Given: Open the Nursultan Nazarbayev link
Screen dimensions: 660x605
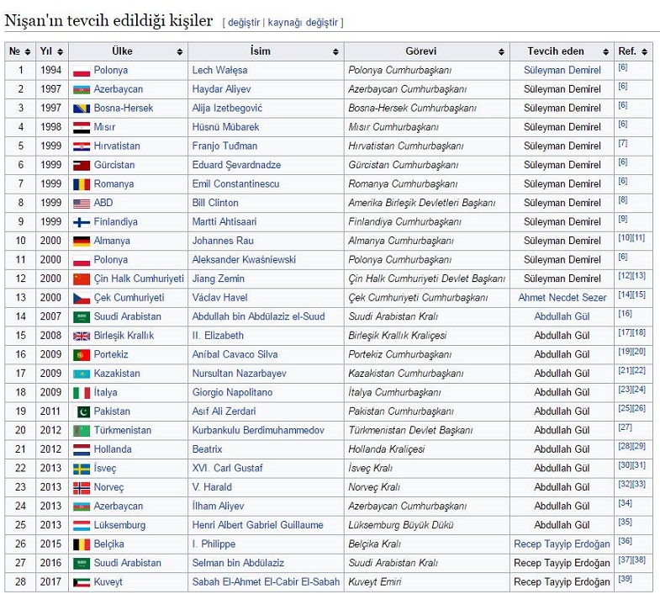Looking at the screenshot, I should click(239, 374).
